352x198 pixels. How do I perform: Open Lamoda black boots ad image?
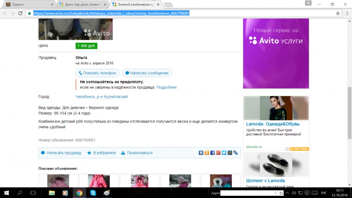pos(276,165)
